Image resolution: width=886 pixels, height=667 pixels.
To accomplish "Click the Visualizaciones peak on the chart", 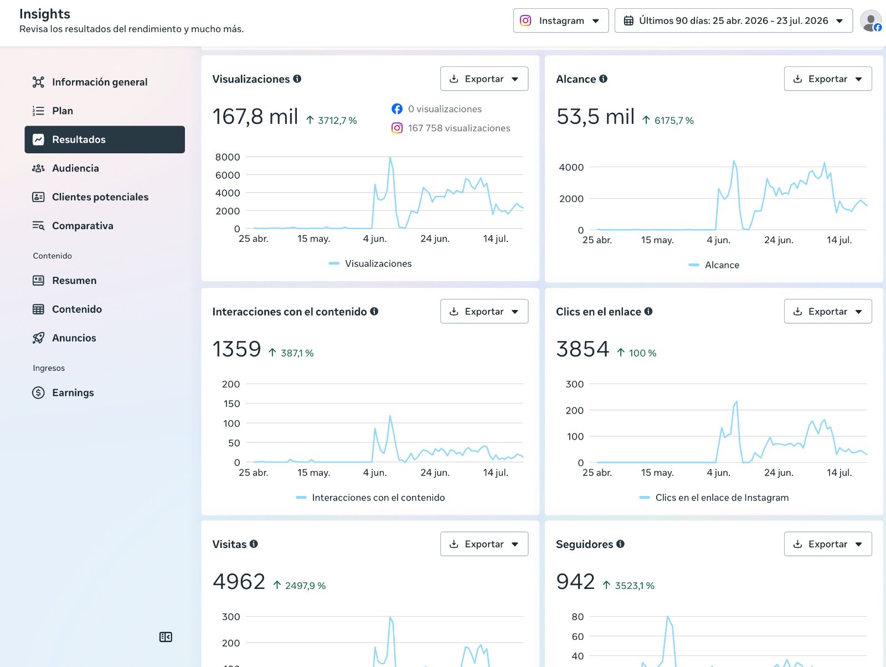I will point(390,158).
